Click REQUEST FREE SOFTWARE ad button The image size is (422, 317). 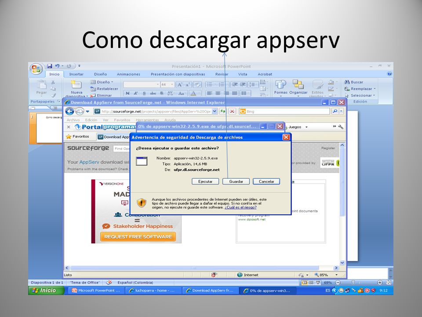click(138, 237)
